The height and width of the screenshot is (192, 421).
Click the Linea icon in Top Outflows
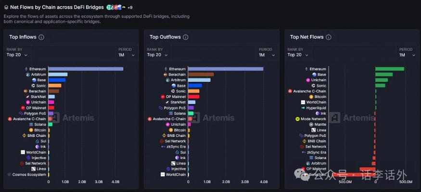pyautogui.click(x=173, y=163)
